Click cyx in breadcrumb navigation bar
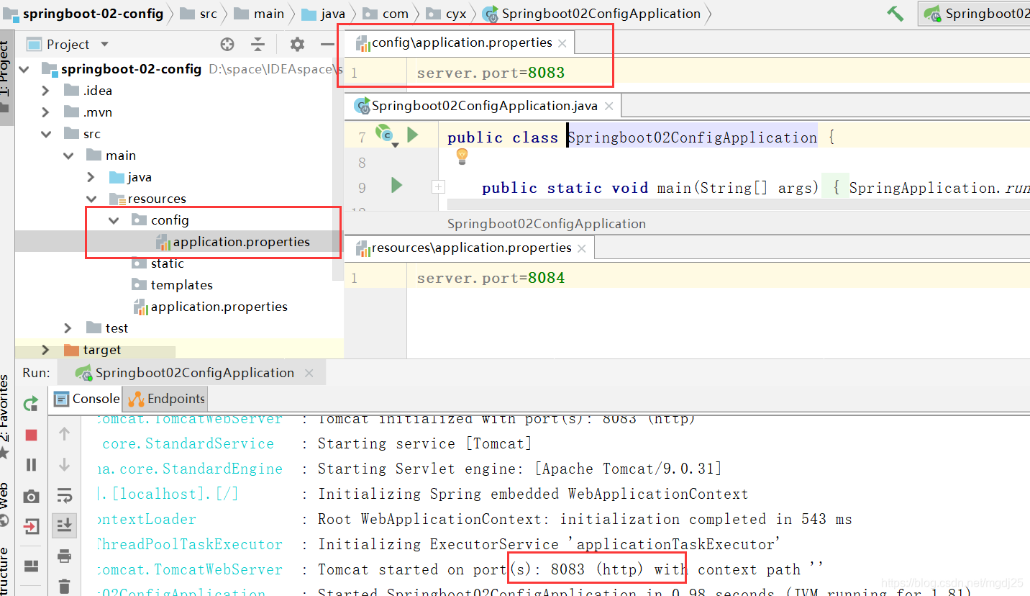 [447, 14]
